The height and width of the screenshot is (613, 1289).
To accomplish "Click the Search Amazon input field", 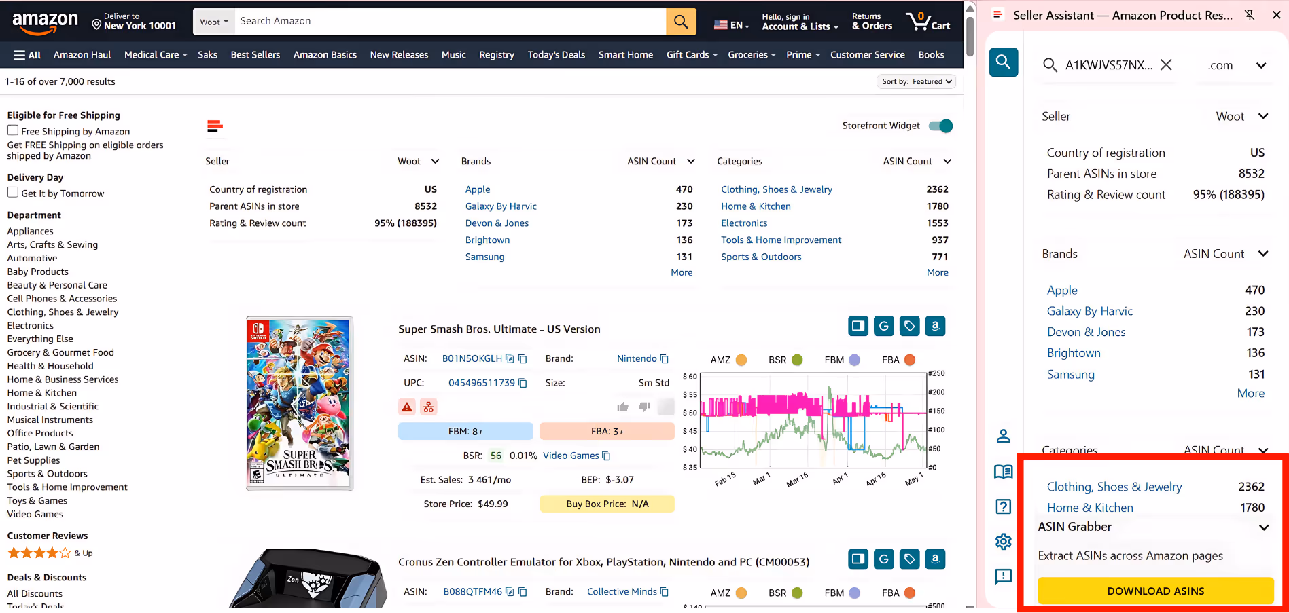I will [x=451, y=22].
